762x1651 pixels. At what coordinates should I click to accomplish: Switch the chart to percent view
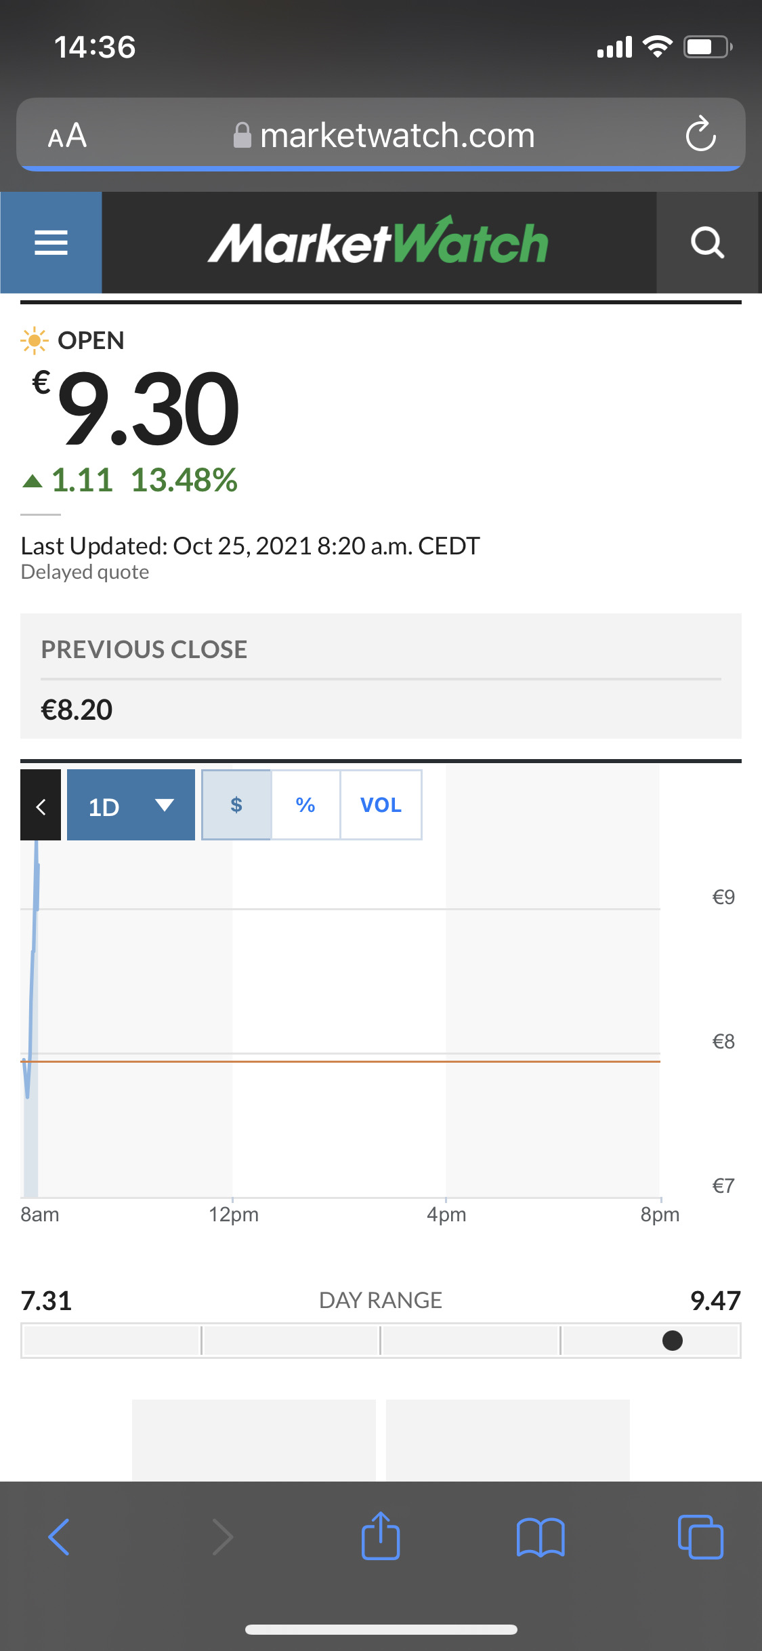(x=305, y=804)
